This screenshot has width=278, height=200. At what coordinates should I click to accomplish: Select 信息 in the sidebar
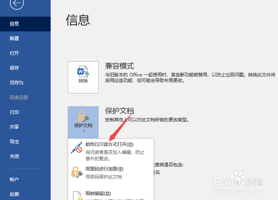(x=25, y=24)
